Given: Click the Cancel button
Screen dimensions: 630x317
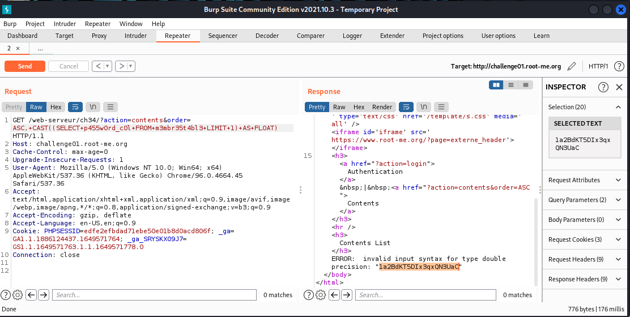Looking at the screenshot, I should [69, 66].
